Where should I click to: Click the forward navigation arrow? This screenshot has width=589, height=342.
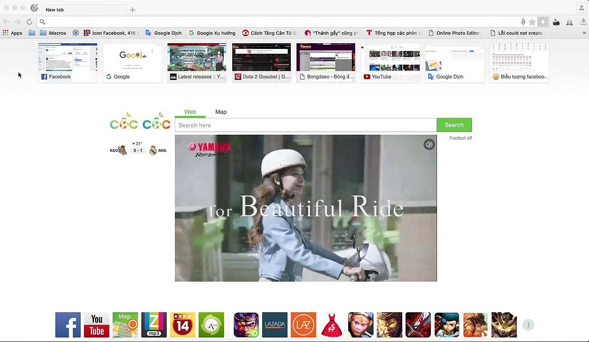18,22
